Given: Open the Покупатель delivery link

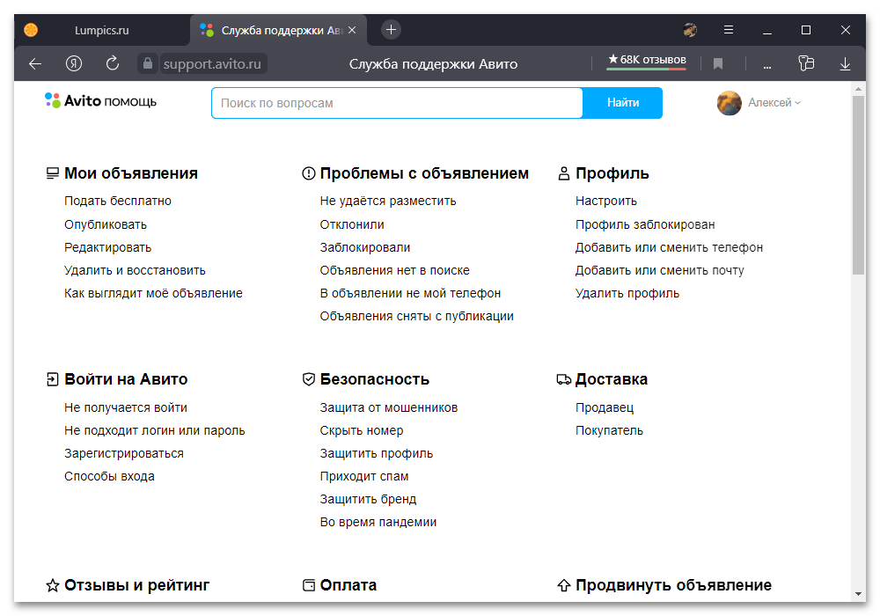Looking at the screenshot, I should click(609, 431).
